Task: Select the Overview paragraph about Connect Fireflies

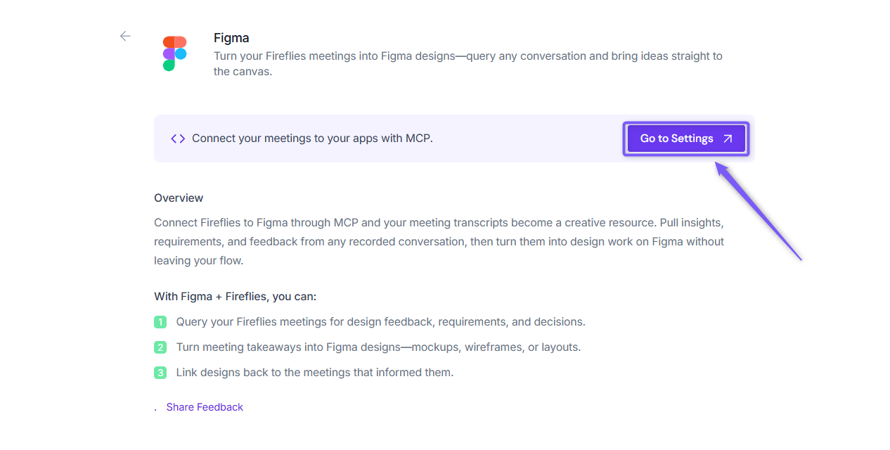Action: (439, 241)
